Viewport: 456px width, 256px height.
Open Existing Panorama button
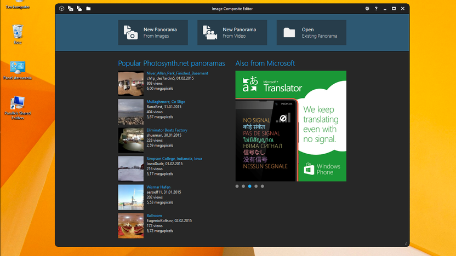[311, 32]
